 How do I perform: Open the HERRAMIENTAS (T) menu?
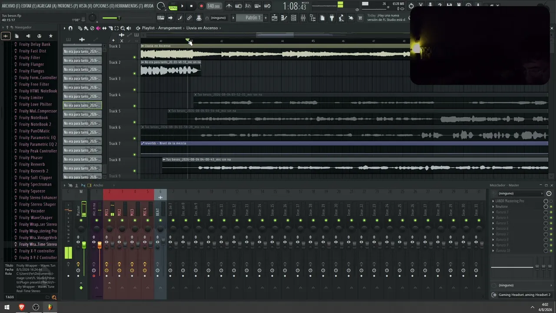pos(129,6)
